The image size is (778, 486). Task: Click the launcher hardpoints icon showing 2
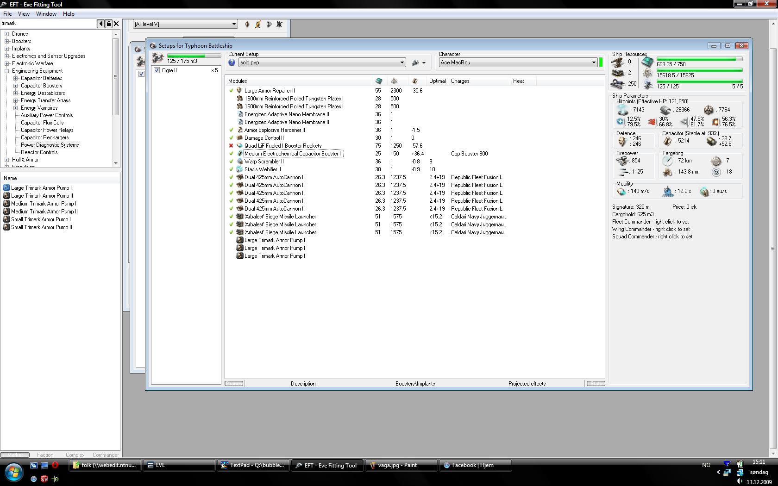(x=617, y=73)
